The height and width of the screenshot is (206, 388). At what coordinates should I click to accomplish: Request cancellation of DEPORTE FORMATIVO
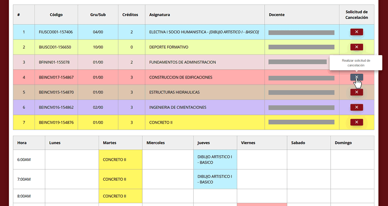[356, 47]
